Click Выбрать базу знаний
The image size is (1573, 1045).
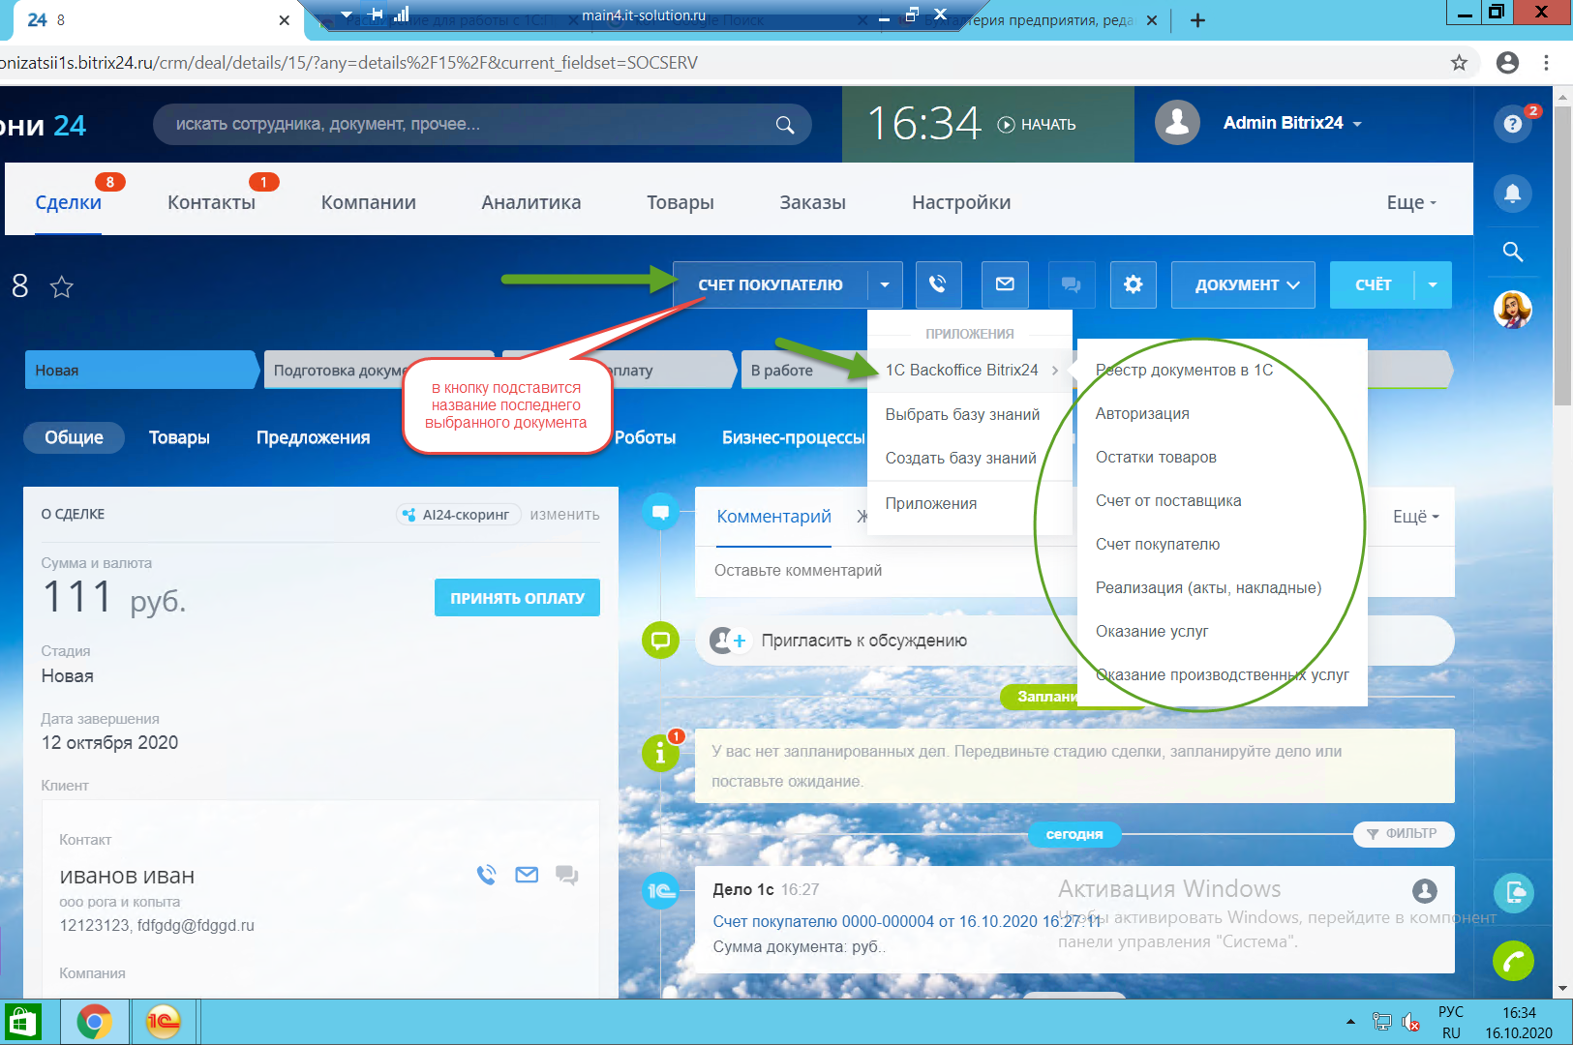962,414
